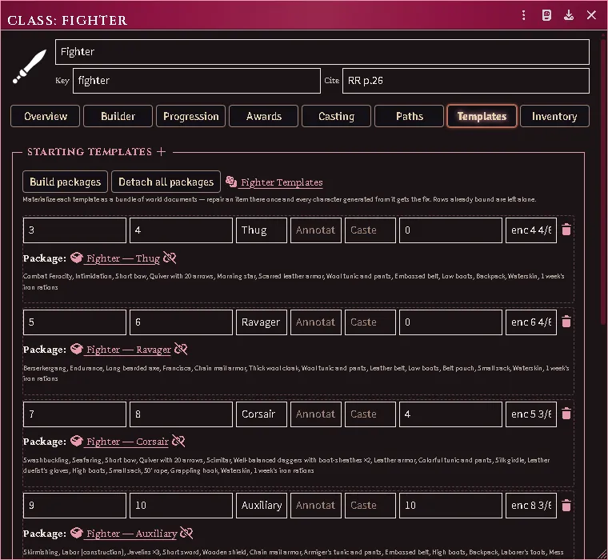Click the package icon before Fighter — Thug
The height and width of the screenshot is (560, 608).
coord(76,258)
